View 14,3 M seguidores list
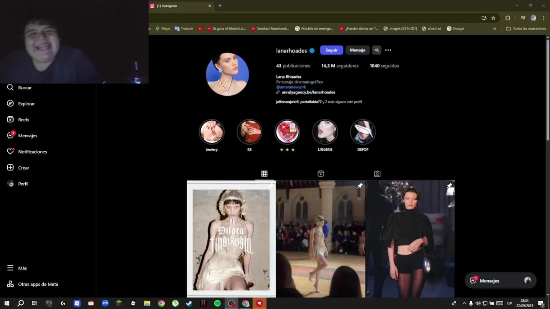The image size is (550, 309). [x=340, y=66]
